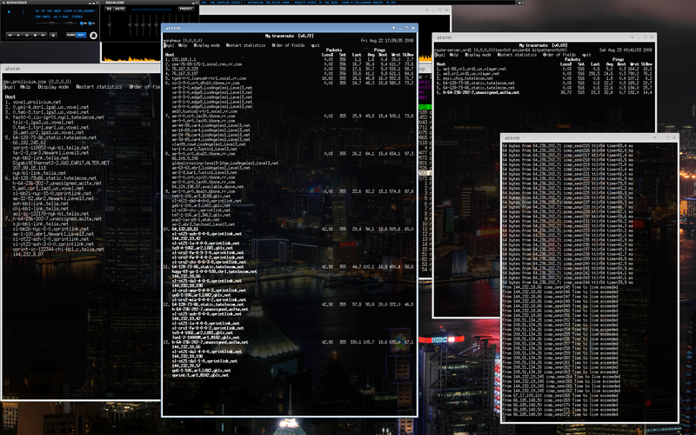Select 'Display mode' in the center mtr window
The width and height of the screenshot is (696, 435).
(206, 45)
